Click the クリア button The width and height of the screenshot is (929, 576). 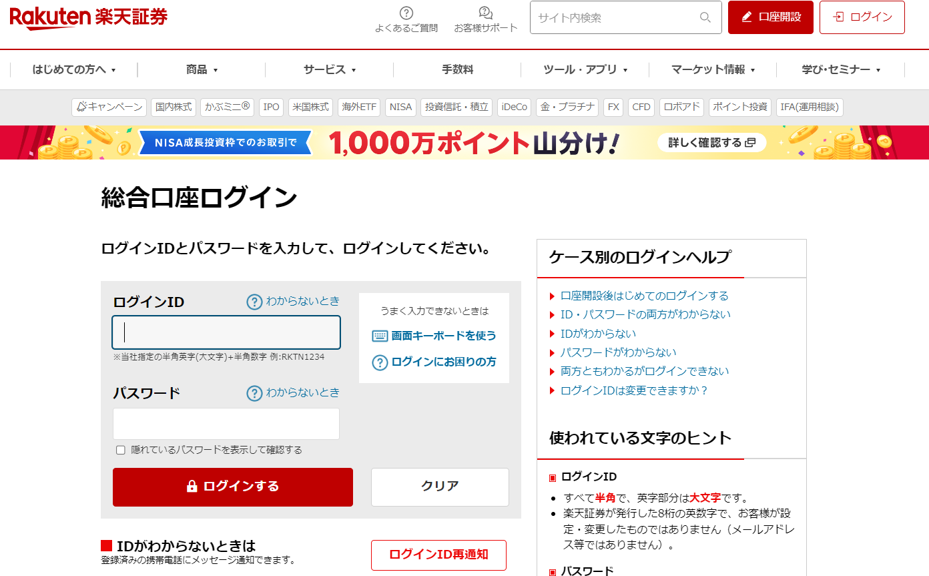(440, 487)
